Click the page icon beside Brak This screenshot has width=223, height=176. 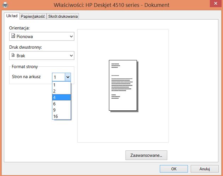[x=13, y=55]
